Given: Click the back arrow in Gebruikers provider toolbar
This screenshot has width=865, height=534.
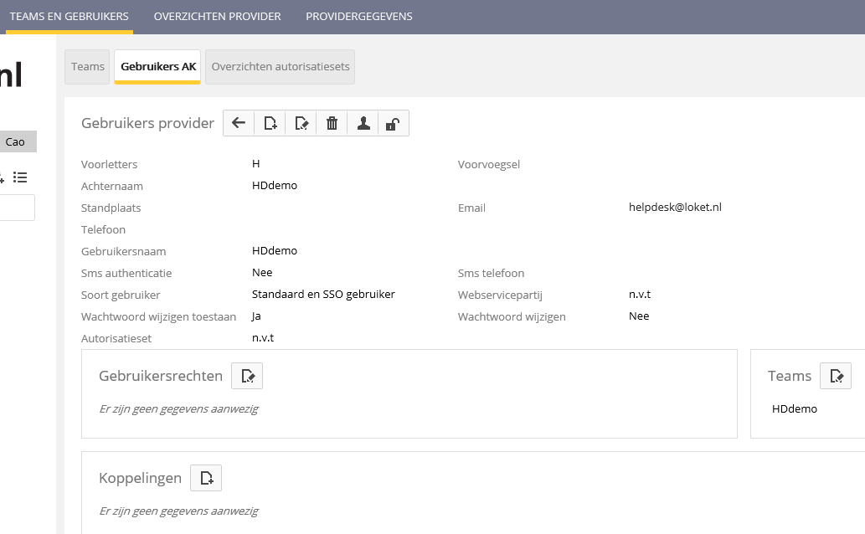Looking at the screenshot, I should 239,123.
